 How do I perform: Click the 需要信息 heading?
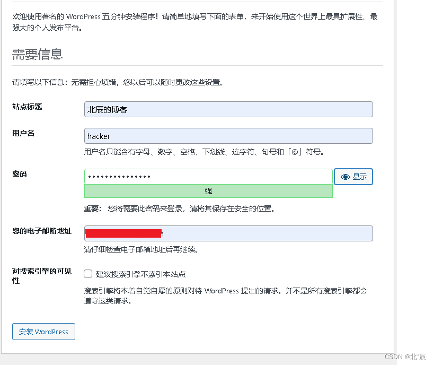(38, 54)
